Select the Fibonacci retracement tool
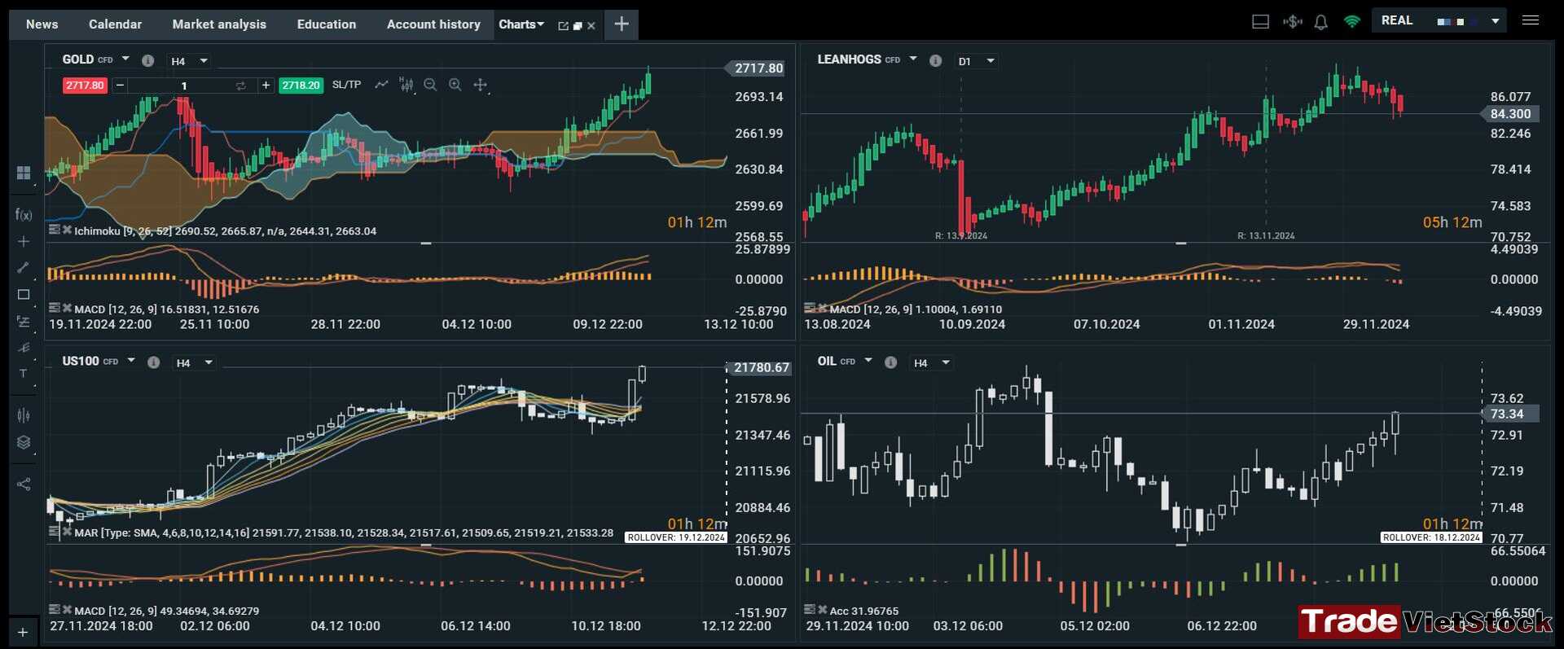Viewport: 1564px width, 649px height. [24, 322]
